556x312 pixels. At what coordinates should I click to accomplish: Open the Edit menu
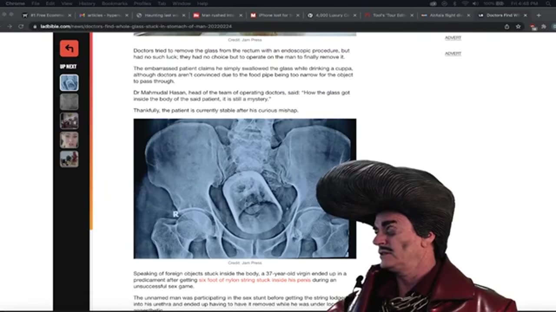pyautogui.click(x=50, y=3)
